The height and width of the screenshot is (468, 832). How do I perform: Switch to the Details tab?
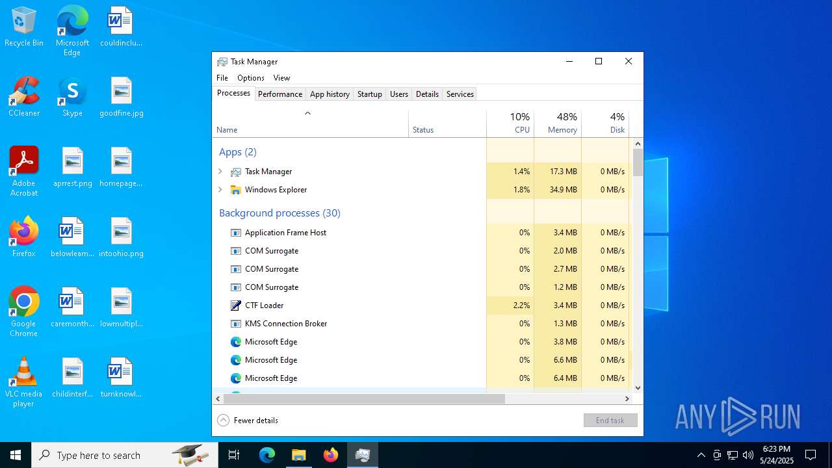pyautogui.click(x=427, y=94)
